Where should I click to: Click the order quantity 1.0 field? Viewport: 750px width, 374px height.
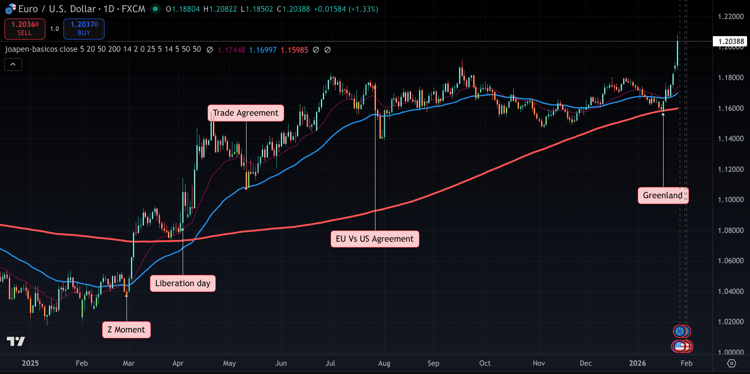click(x=54, y=29)
